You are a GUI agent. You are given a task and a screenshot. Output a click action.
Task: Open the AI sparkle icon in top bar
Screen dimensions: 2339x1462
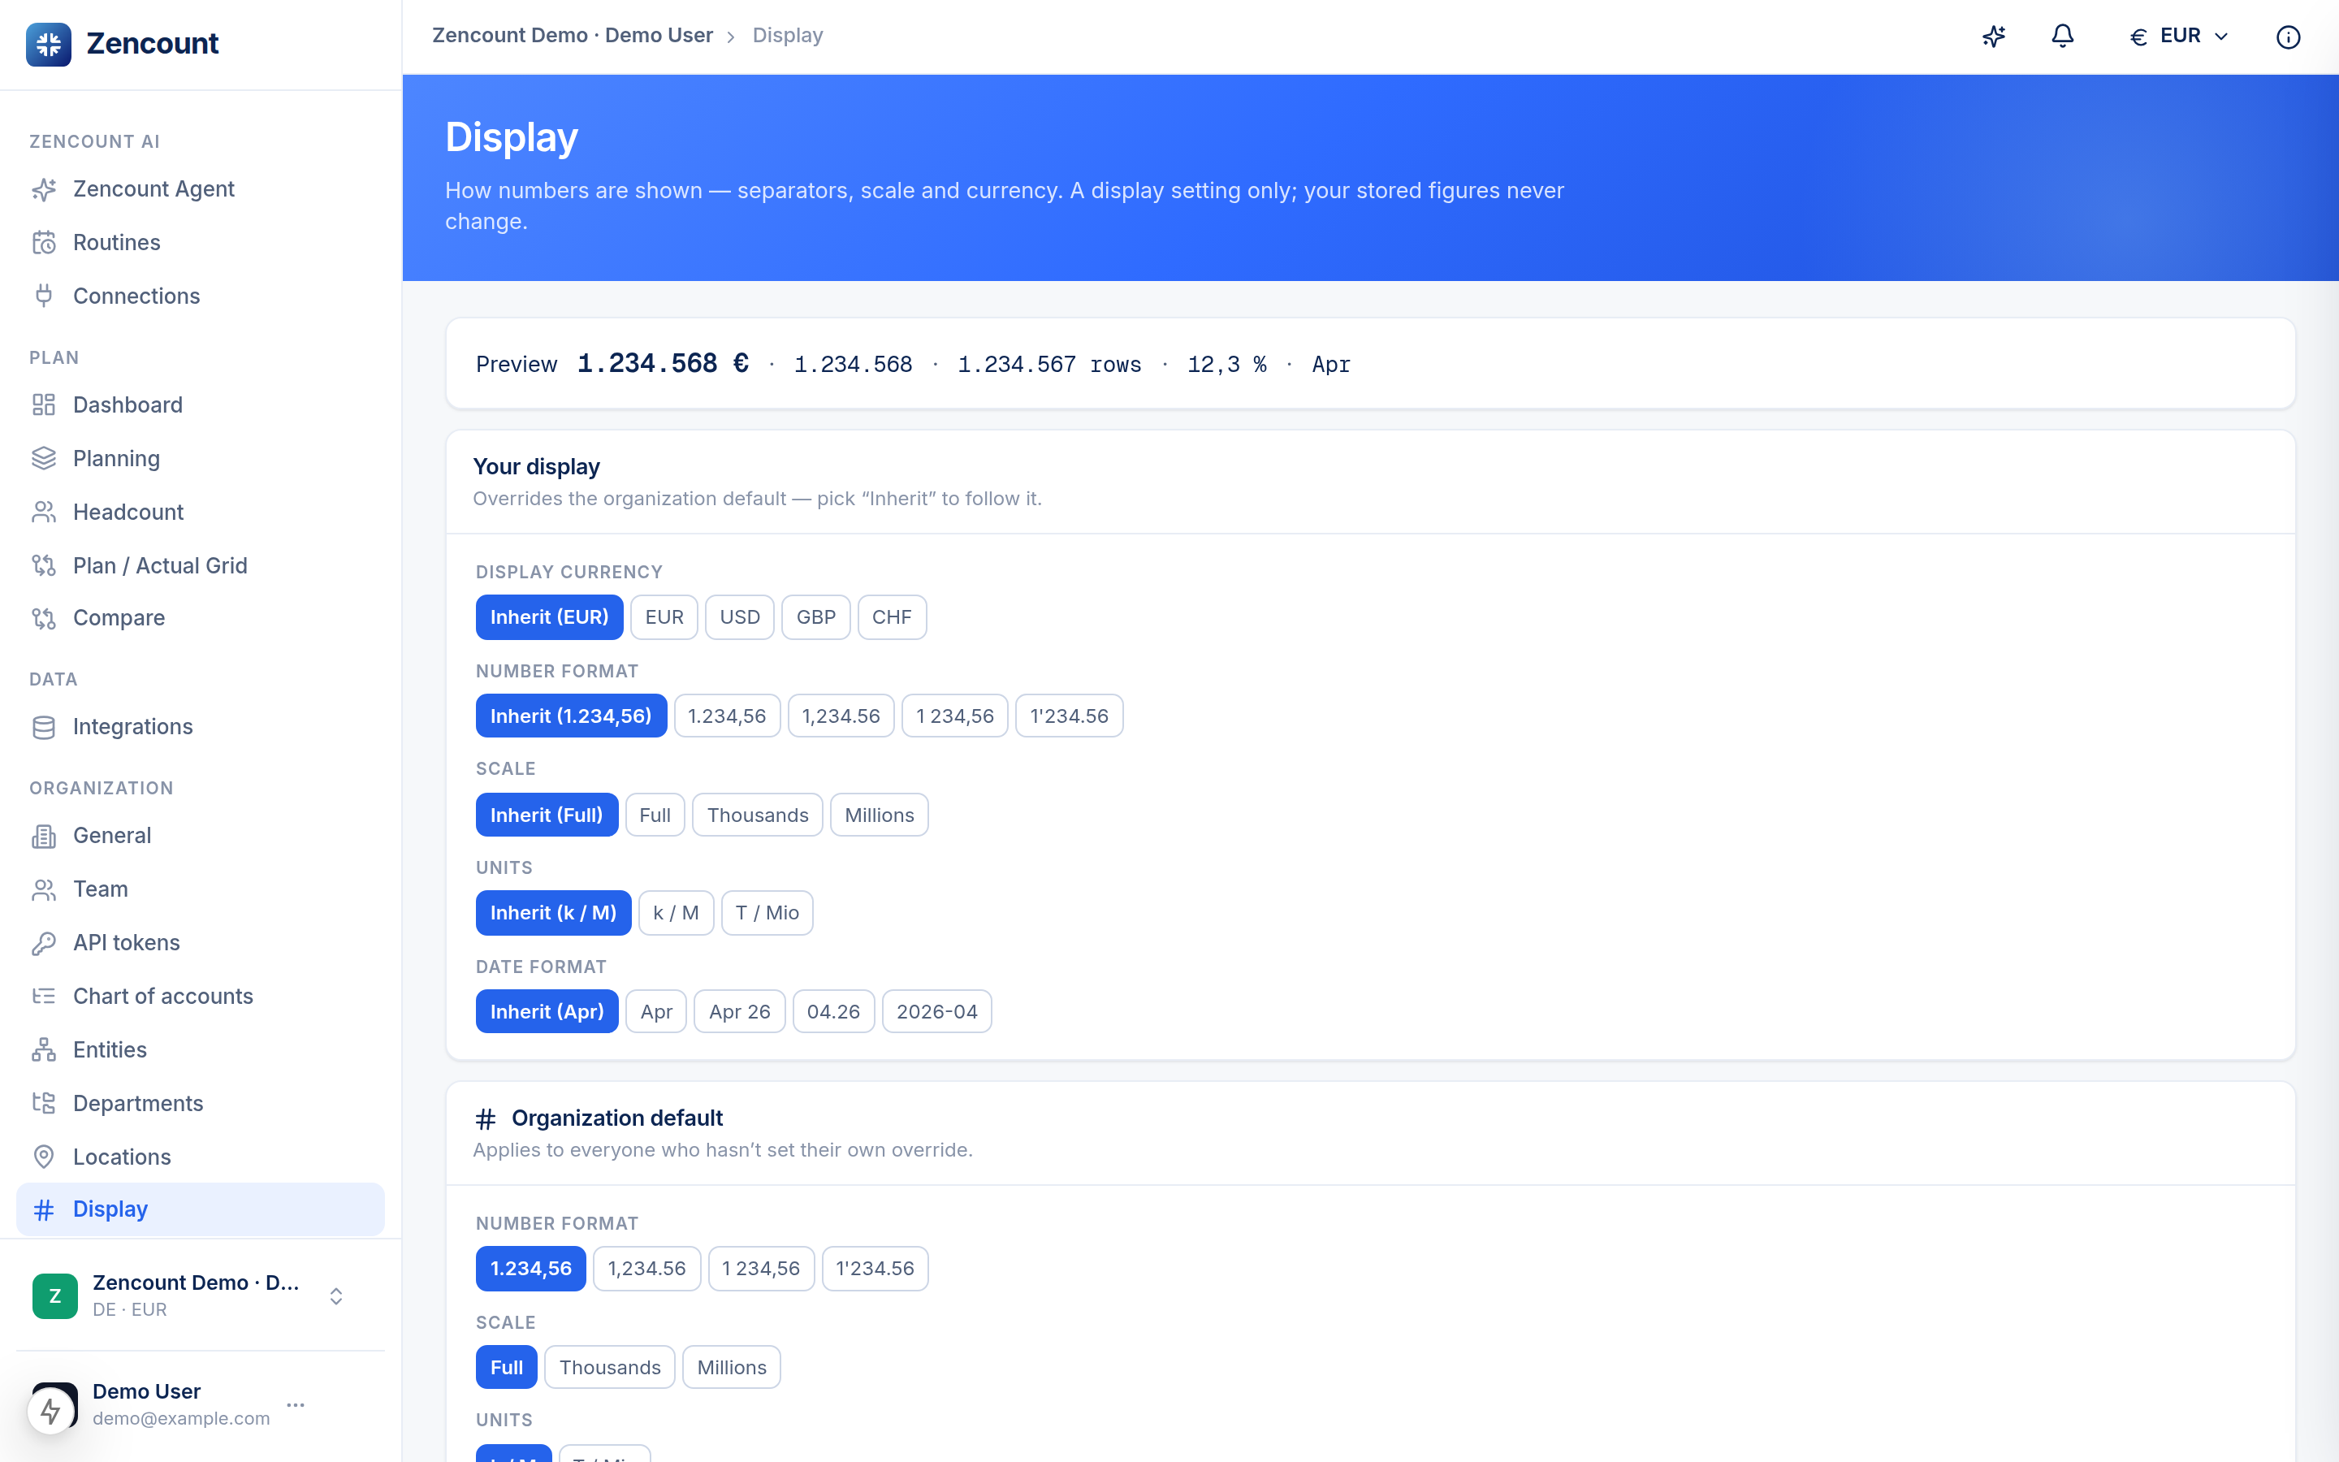click(1993, 37)
